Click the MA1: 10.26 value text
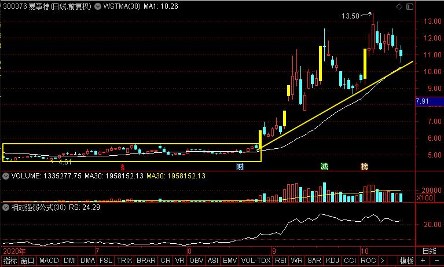 tap(160, 6)
